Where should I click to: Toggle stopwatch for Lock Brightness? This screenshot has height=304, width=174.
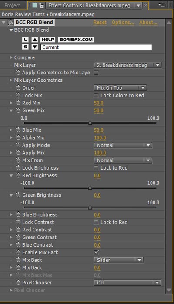tap(18, 168)
